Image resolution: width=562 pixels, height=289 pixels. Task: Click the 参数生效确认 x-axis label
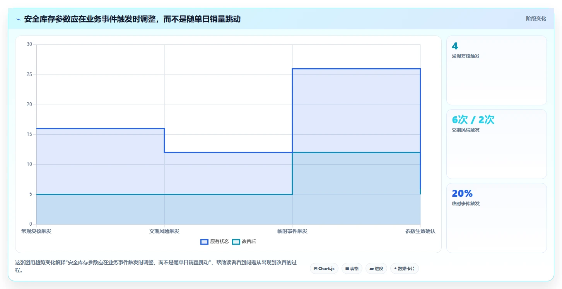pyautogui.click(x=420, y=231)
